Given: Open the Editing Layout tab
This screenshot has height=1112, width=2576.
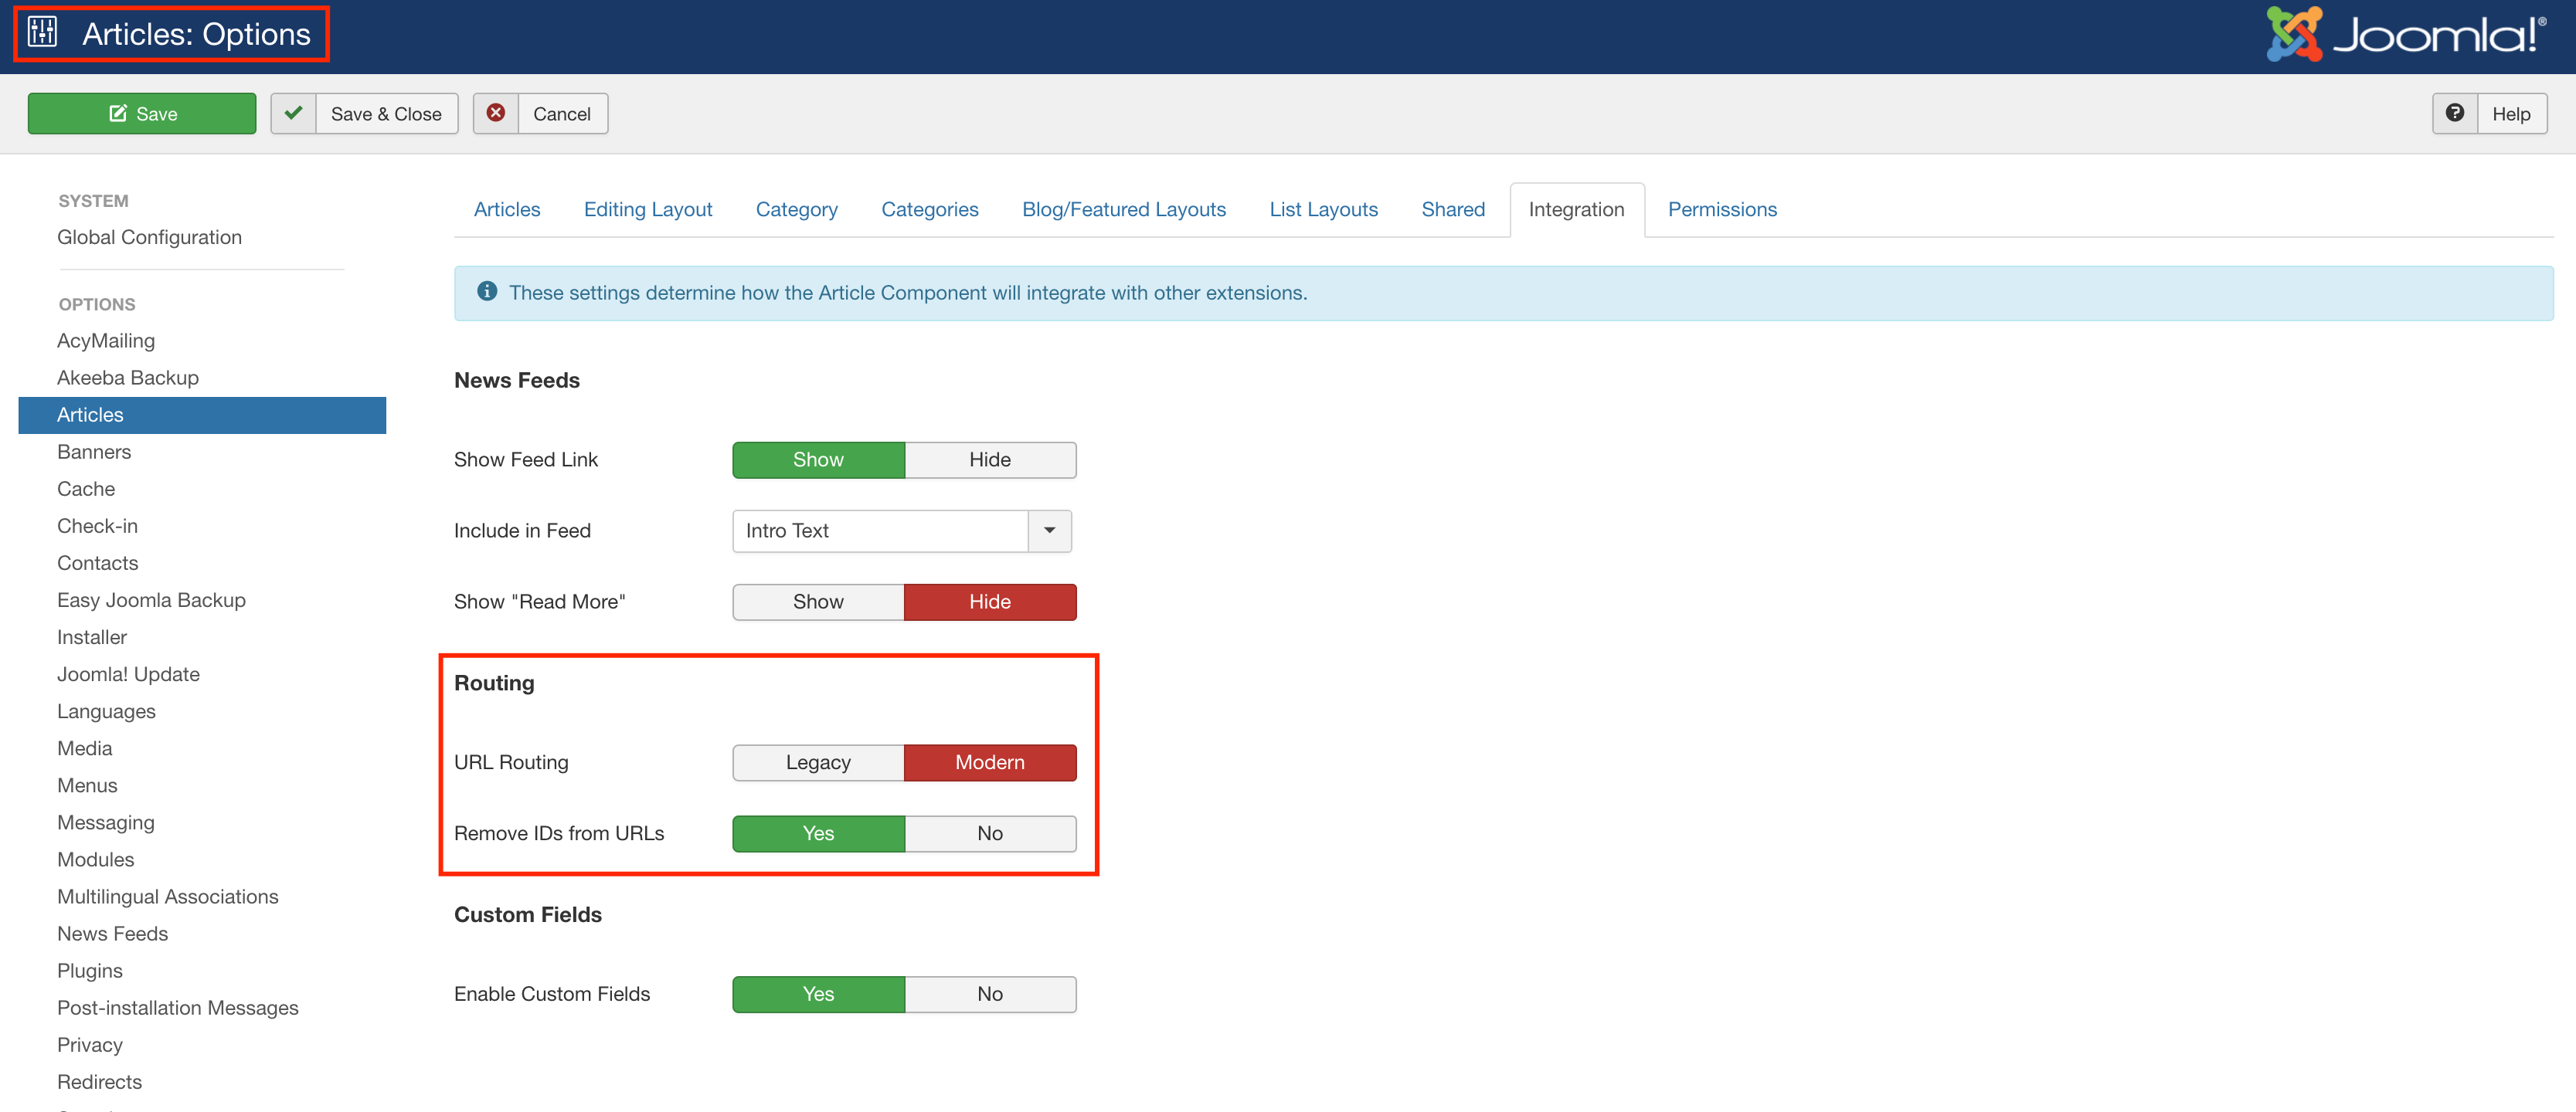Looking at the screenshot, I should (x=647, y=210).
